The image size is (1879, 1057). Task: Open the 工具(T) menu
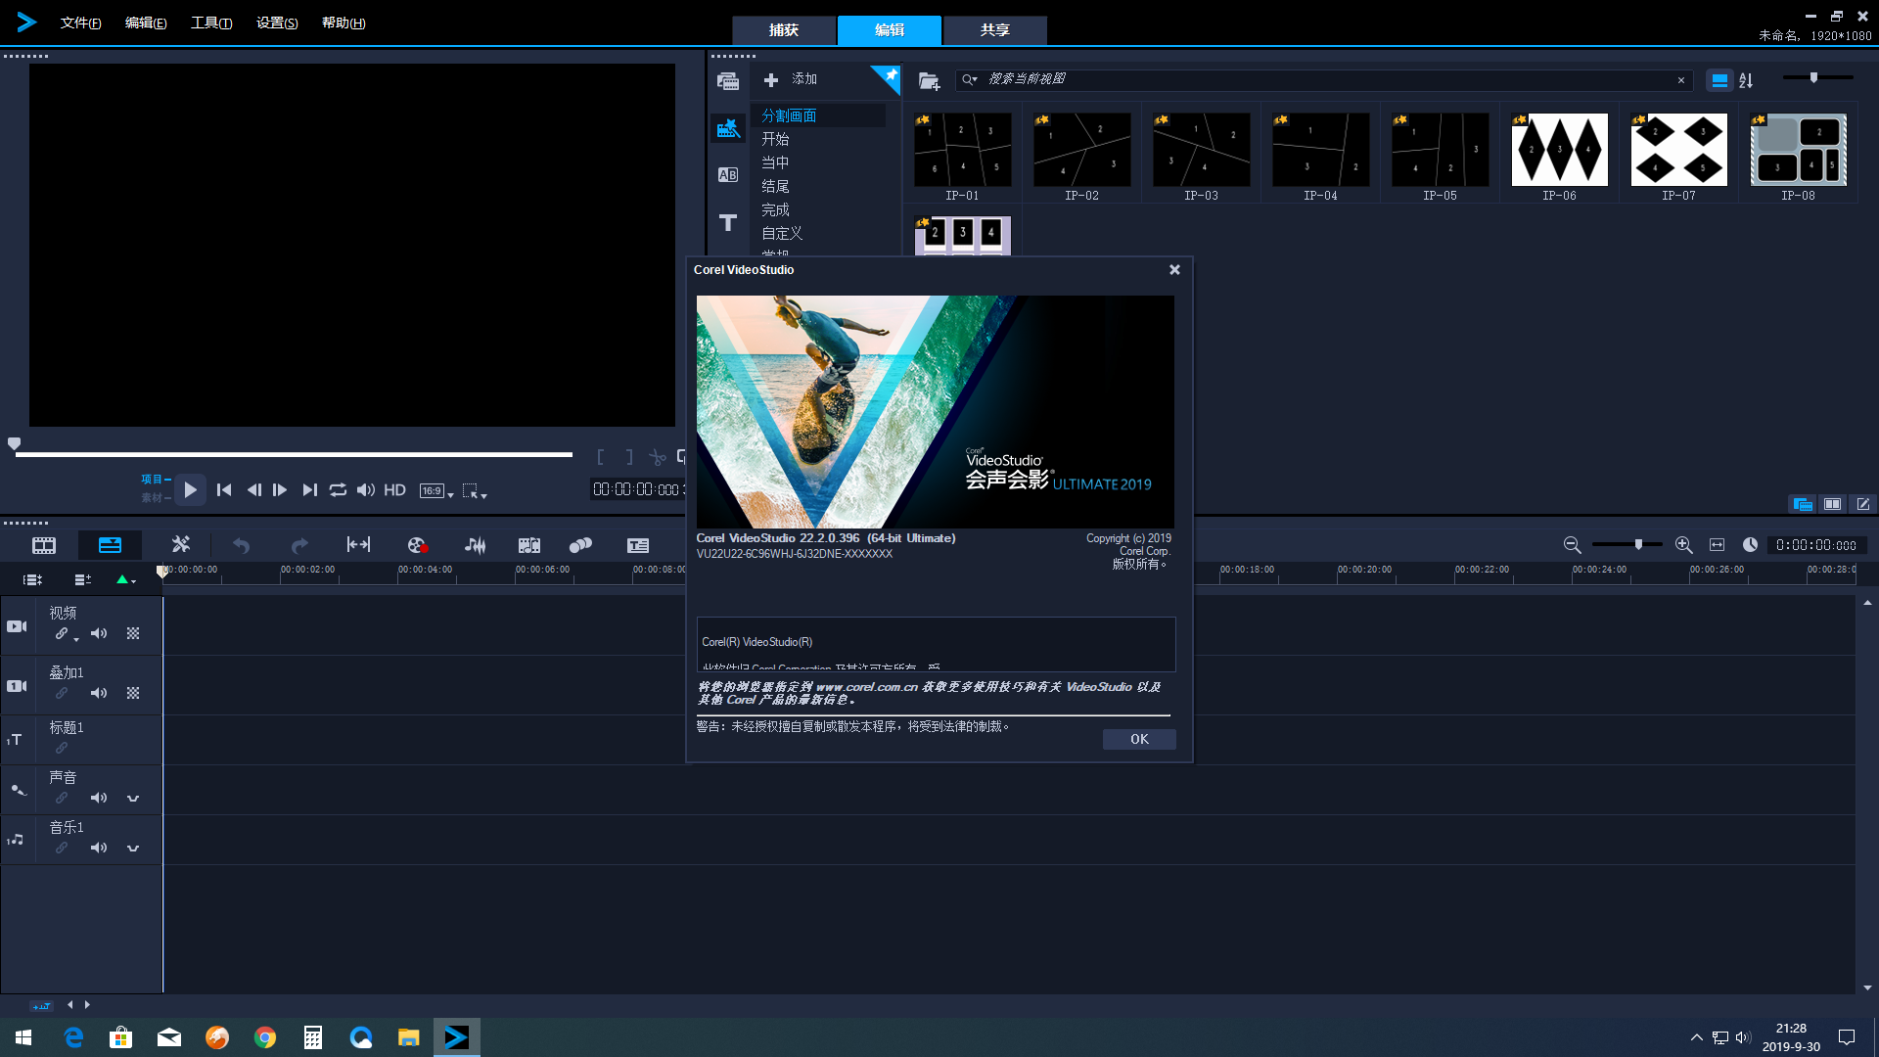211,23
